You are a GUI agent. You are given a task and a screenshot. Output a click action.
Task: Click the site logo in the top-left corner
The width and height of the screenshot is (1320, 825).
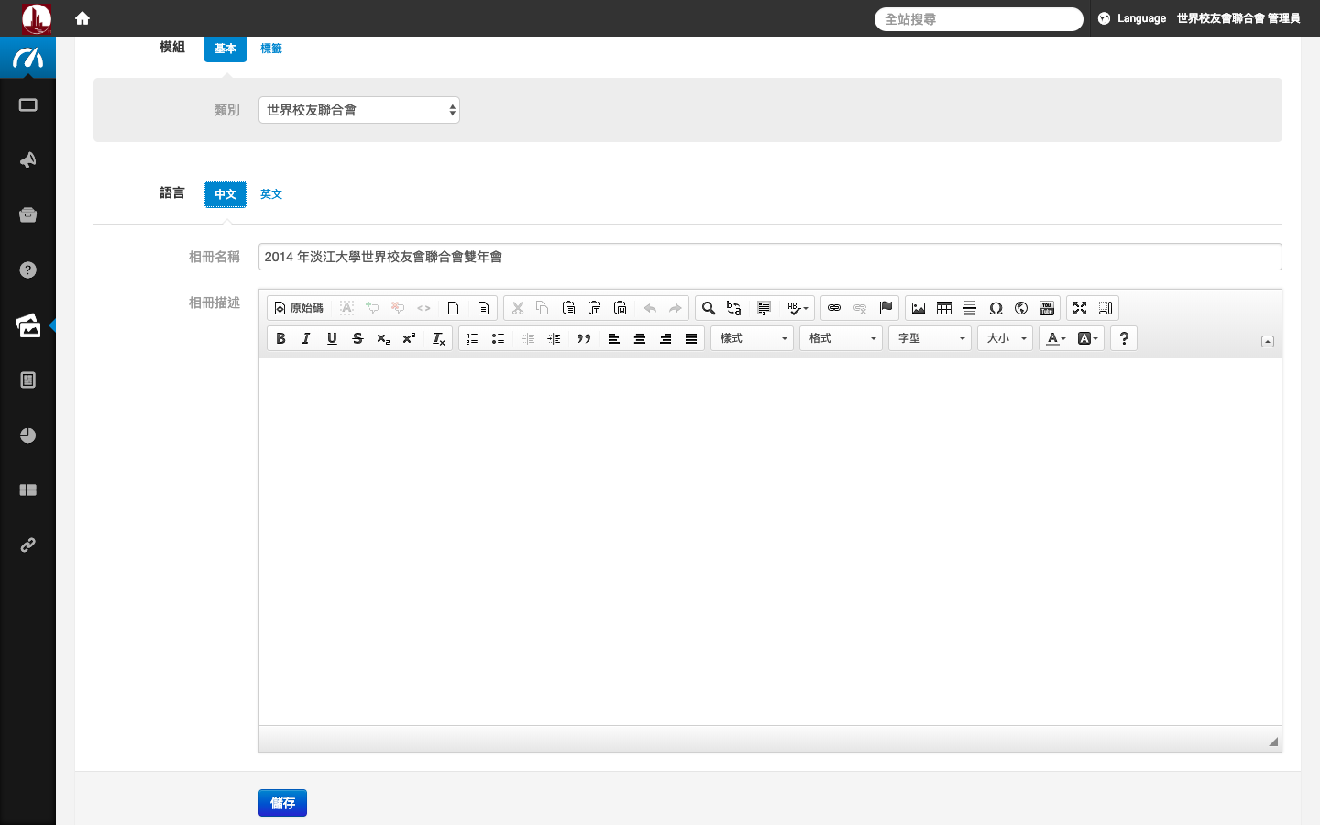[x=37, y=18]
